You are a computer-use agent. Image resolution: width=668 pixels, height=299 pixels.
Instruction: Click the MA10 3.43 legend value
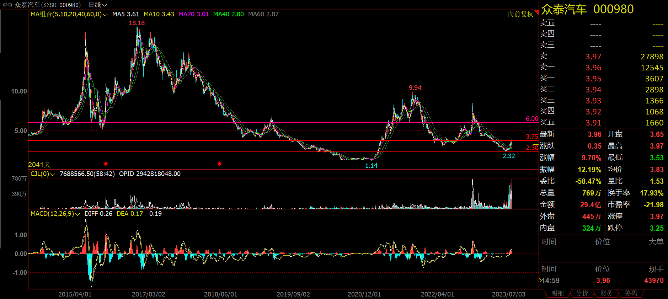point(159,14)
